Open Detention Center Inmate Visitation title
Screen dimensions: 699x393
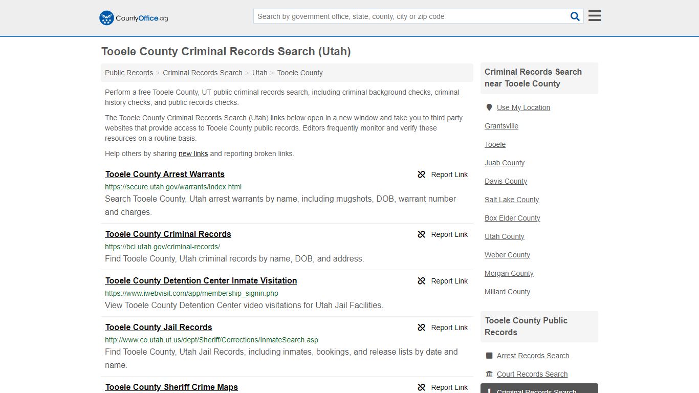click(x=201, y=280)
